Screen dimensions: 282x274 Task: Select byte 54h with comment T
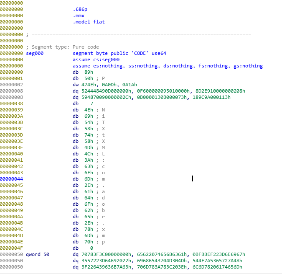click(x=89, y=122)
